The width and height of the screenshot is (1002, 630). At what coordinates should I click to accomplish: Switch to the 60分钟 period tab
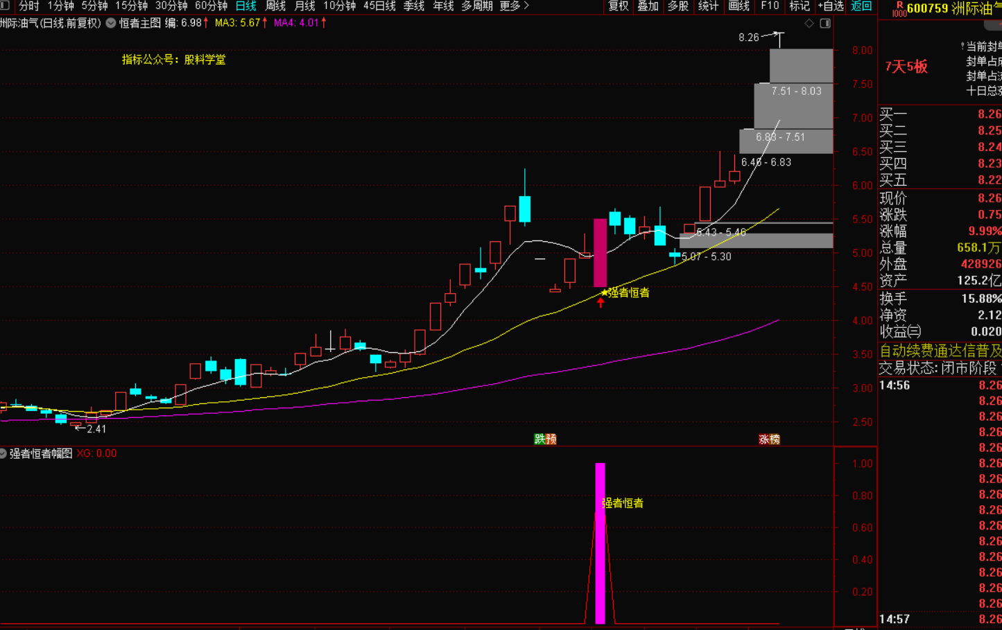(211, 6)
